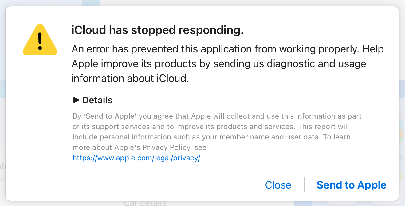Click the Car details text behind the dialog

144,203
